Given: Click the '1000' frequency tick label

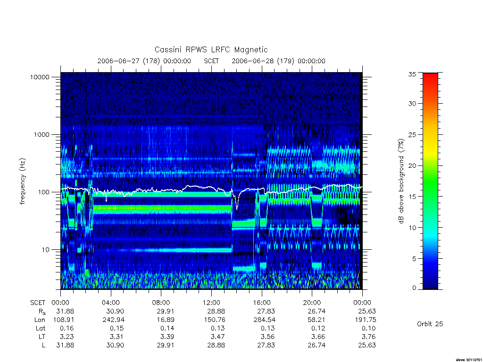Looking at the screenshot, I should click(x=42, y=134).
